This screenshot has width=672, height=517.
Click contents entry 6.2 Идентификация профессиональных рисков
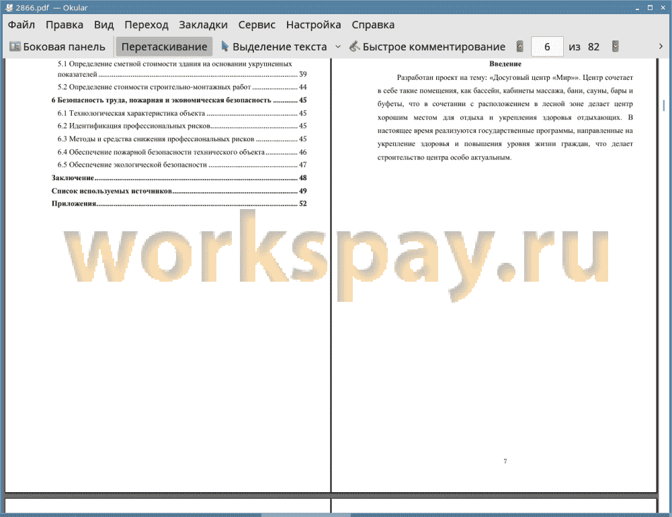tap(181, 126)
